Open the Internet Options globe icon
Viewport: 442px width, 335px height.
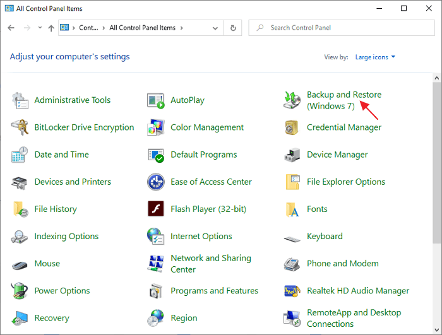[x=155, y=236]
